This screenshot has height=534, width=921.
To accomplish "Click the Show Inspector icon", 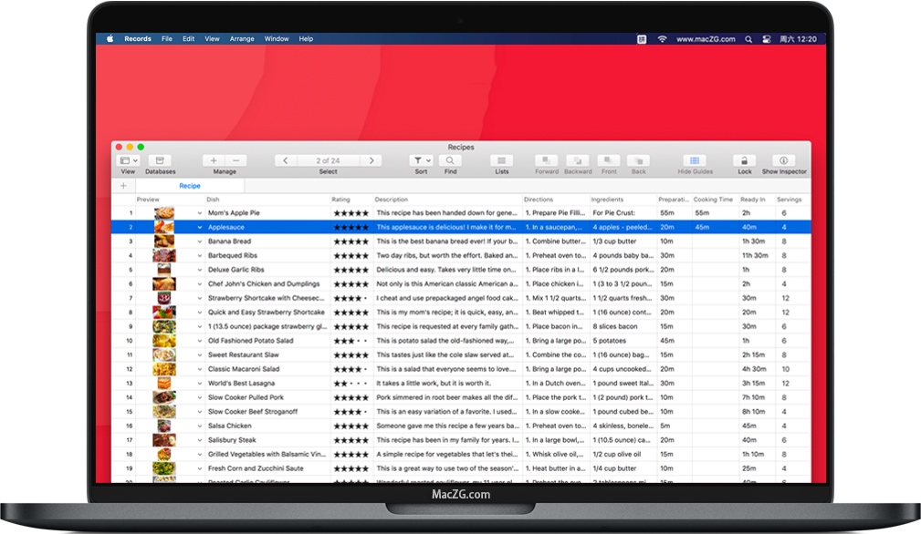I will tap(782, 159).
